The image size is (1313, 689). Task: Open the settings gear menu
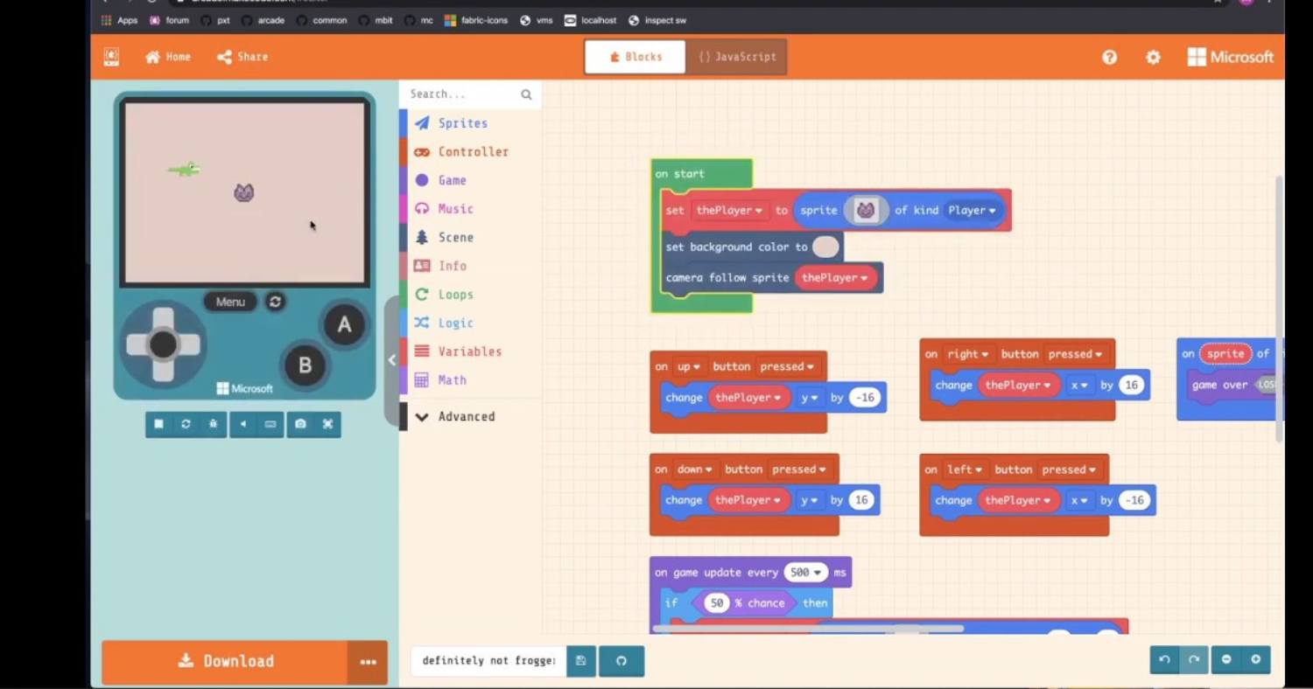[1153, 57]
